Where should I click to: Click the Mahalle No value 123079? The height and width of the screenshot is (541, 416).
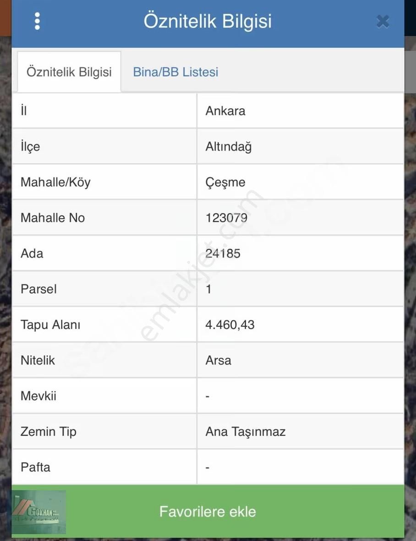(x=226, y=218)
